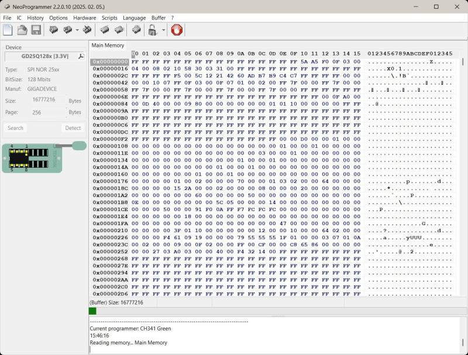
Task: Open the Language menu
Action: pos(135,18)
